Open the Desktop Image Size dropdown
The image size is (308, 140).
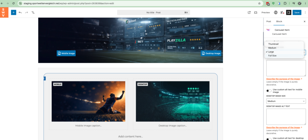[286, 101]
